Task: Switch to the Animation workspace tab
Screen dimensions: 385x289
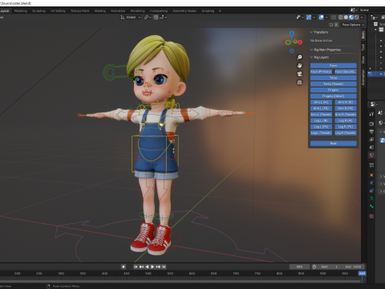Action: tap(118, 10)
